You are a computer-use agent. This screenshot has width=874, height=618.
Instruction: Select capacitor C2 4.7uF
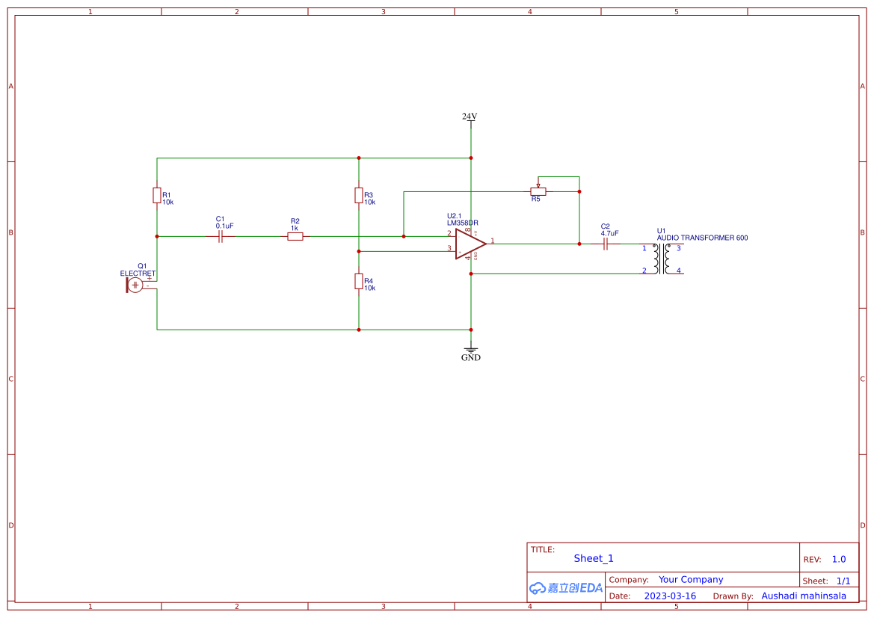607,244
